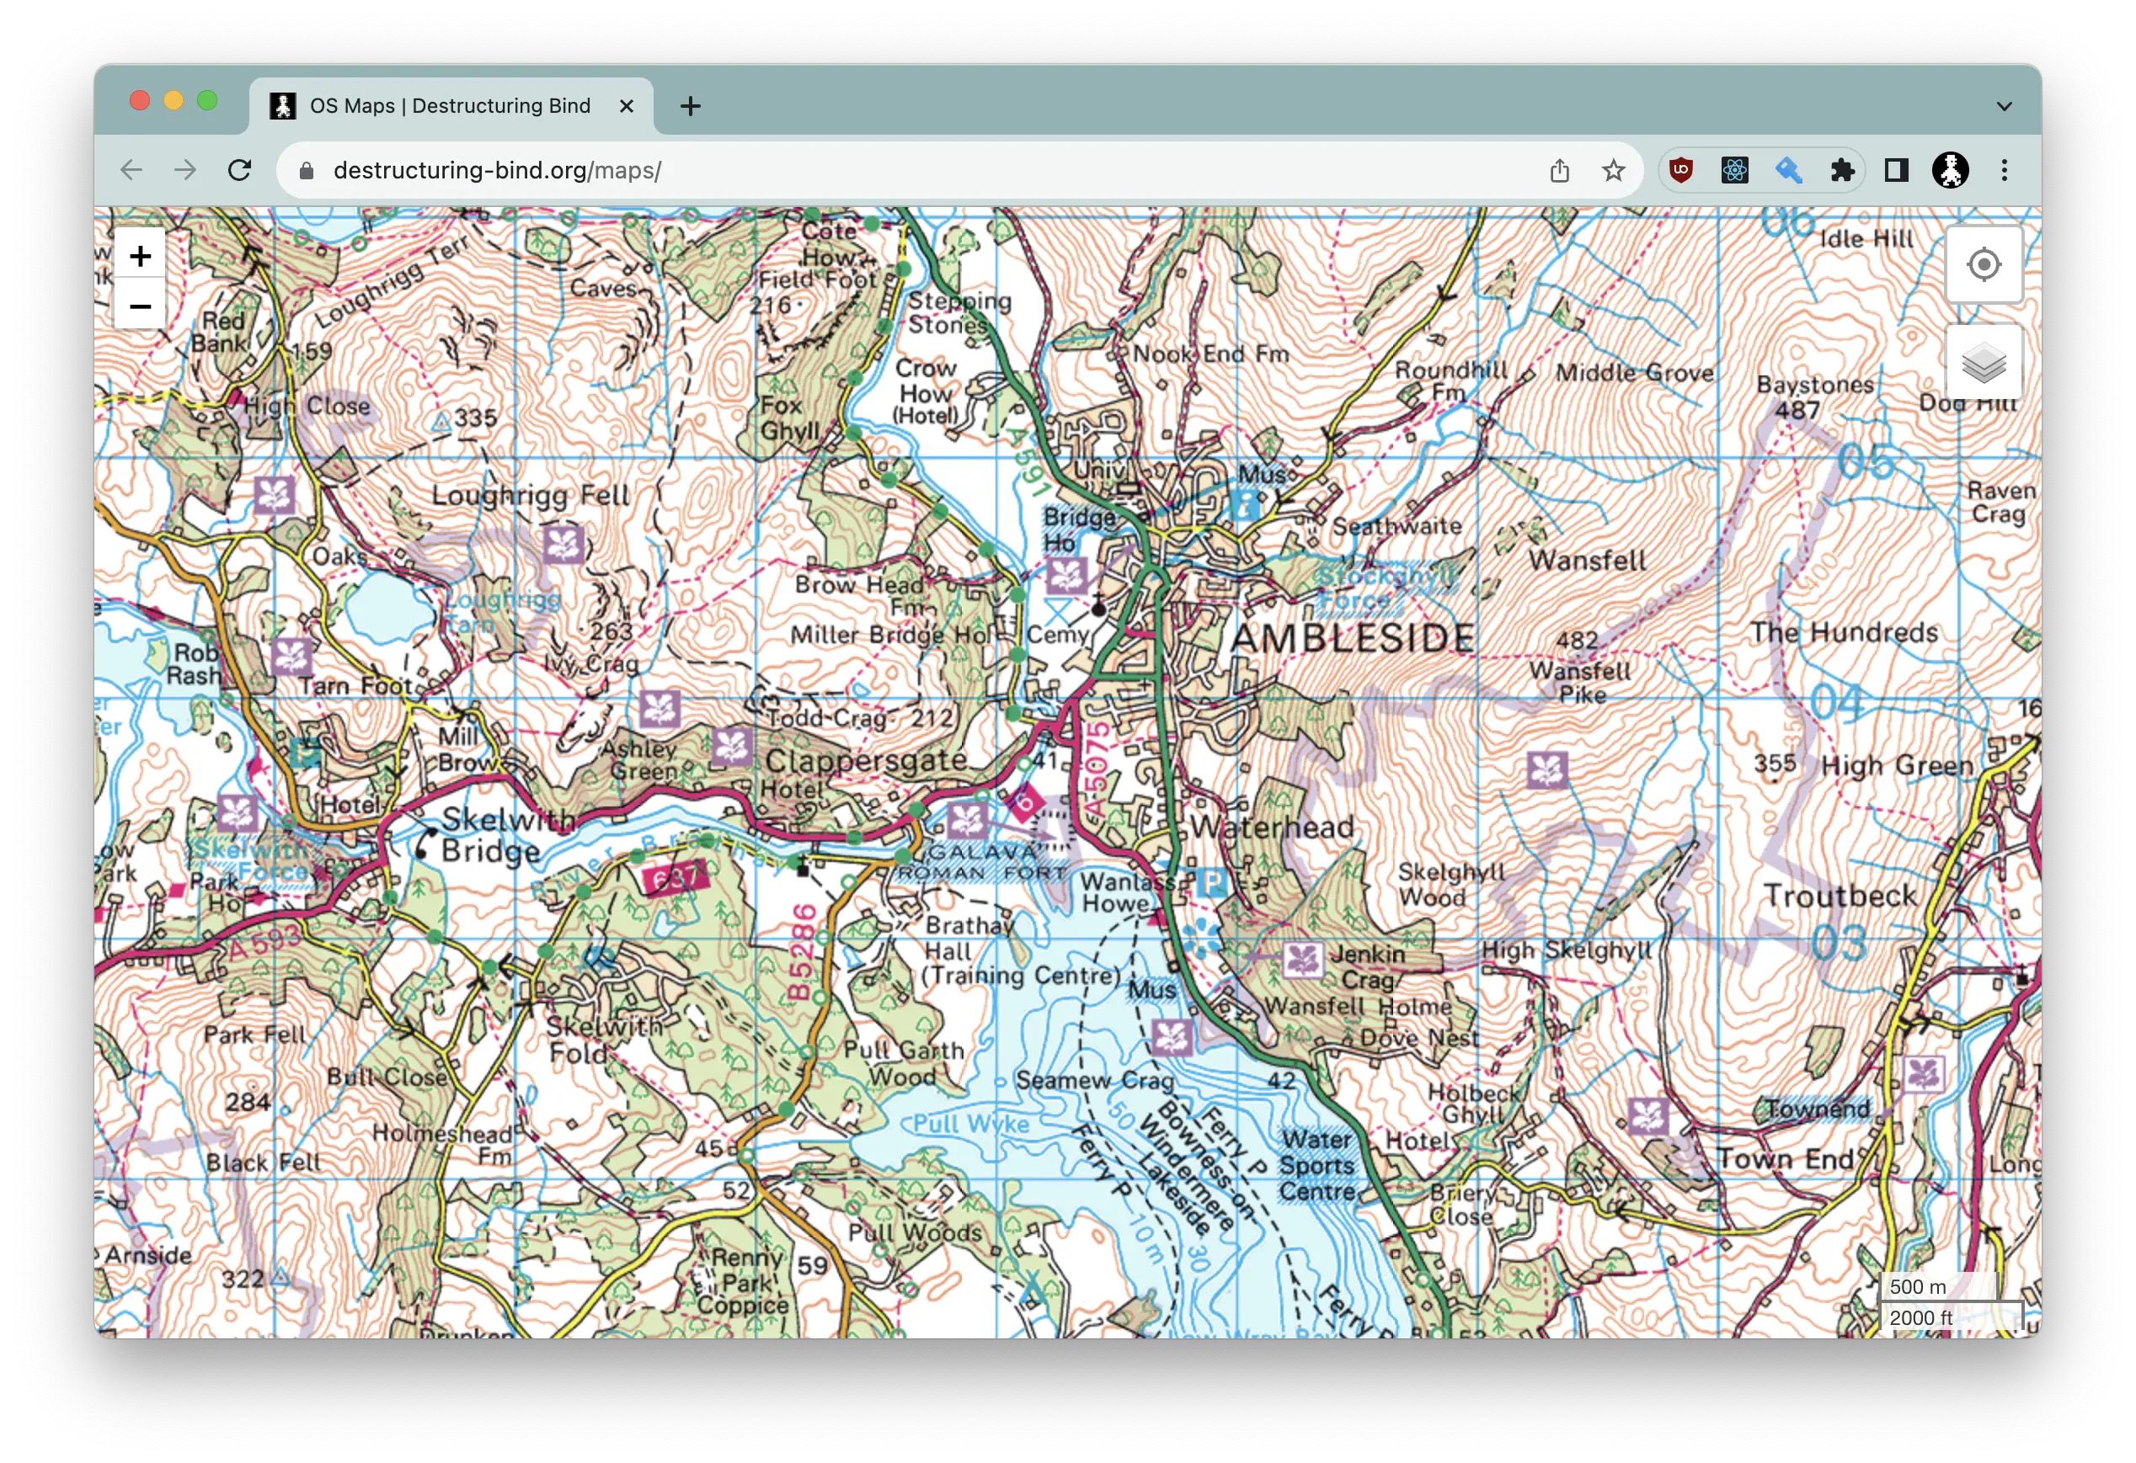Click the share page icon

[x=1560, y=170]
